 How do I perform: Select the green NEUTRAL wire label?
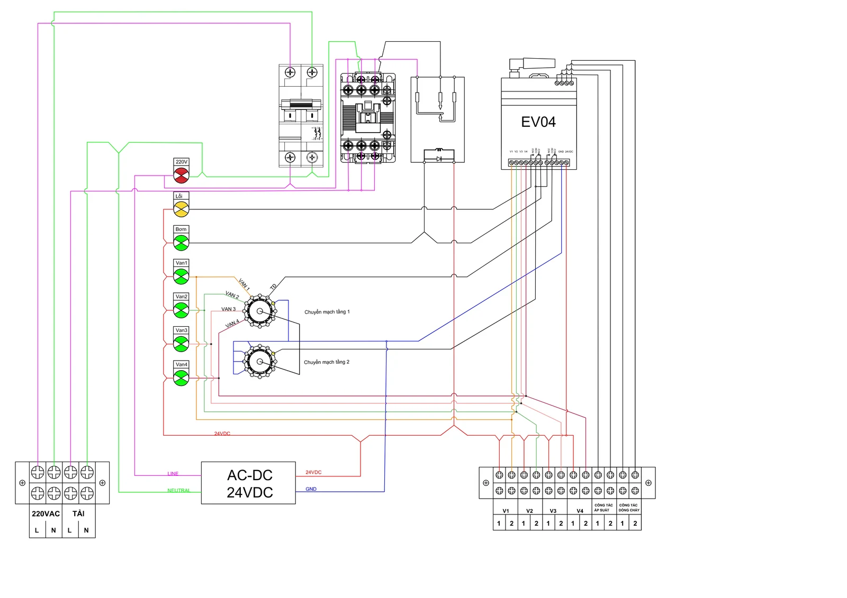[178, 491]
